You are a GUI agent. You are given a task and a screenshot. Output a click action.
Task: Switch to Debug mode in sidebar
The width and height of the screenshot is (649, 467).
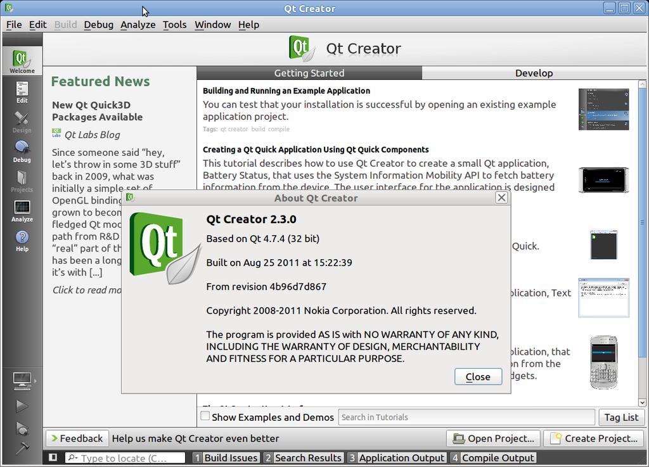click(22, 151)
